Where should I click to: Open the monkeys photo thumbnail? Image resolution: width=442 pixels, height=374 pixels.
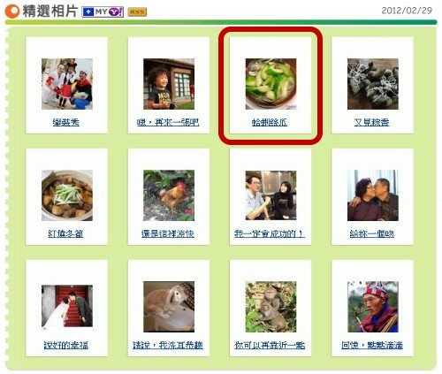[271, 307]
